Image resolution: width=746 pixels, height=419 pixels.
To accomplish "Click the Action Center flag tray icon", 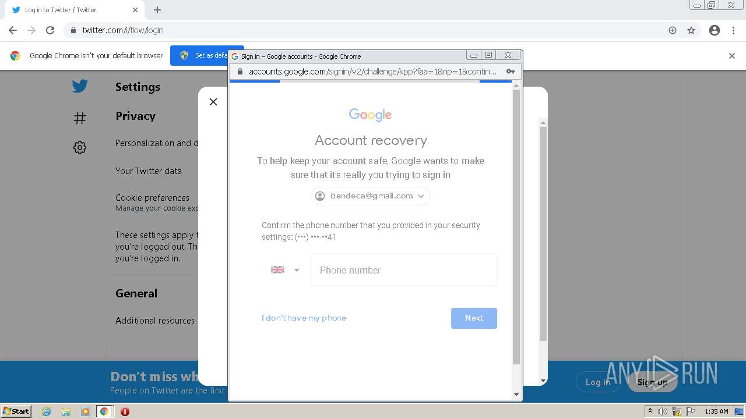I will (x=691, y=411).
